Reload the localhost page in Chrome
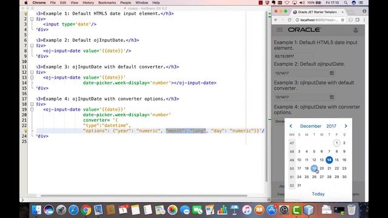388x218 pixels. coord(289,20)
